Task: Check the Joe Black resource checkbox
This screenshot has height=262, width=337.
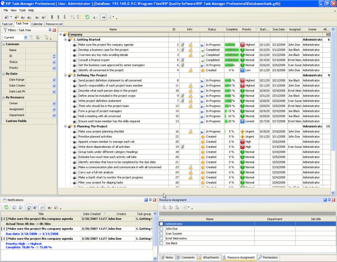Action: coord(161,243)
